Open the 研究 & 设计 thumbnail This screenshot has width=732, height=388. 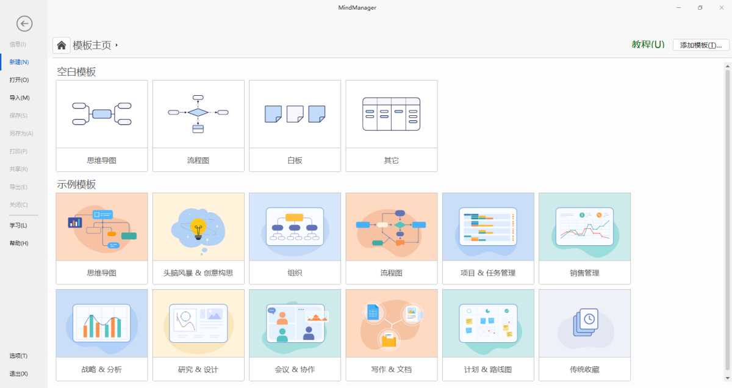[x=198, y=323]
